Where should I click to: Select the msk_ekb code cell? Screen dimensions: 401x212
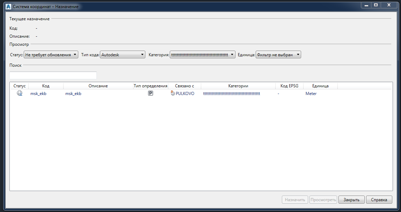tap(38, 94)
